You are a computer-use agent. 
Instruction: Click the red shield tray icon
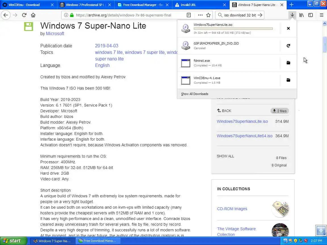pyautogui.click(x=306, y=241)
